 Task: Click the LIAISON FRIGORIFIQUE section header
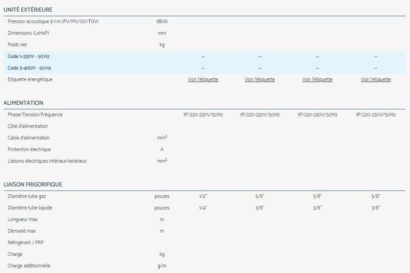click(33, 184)
